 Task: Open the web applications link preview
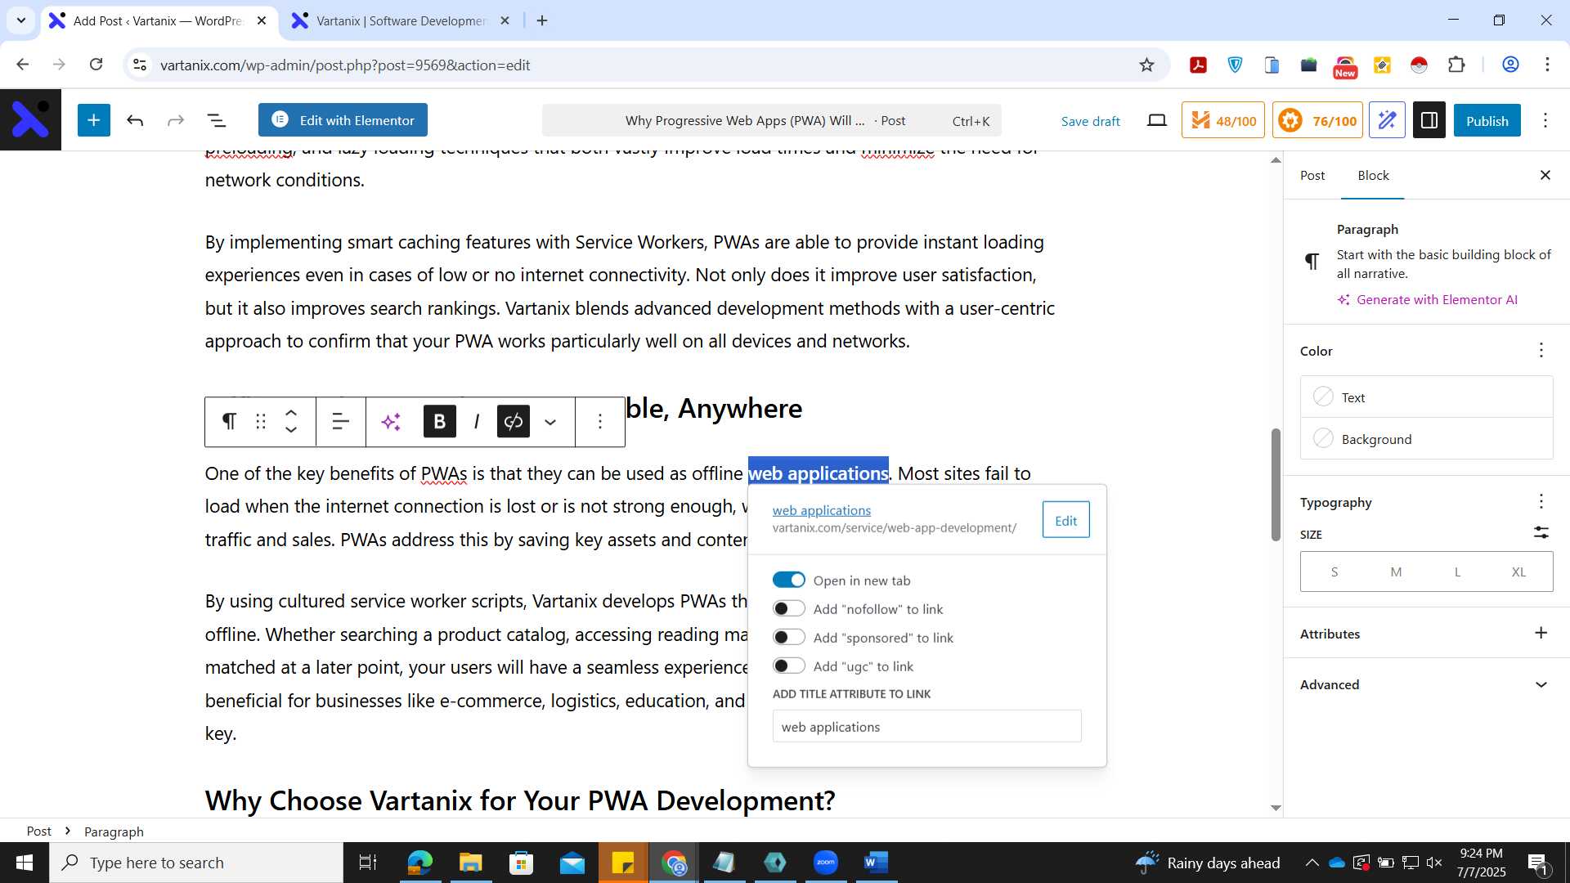coord(821,509)
